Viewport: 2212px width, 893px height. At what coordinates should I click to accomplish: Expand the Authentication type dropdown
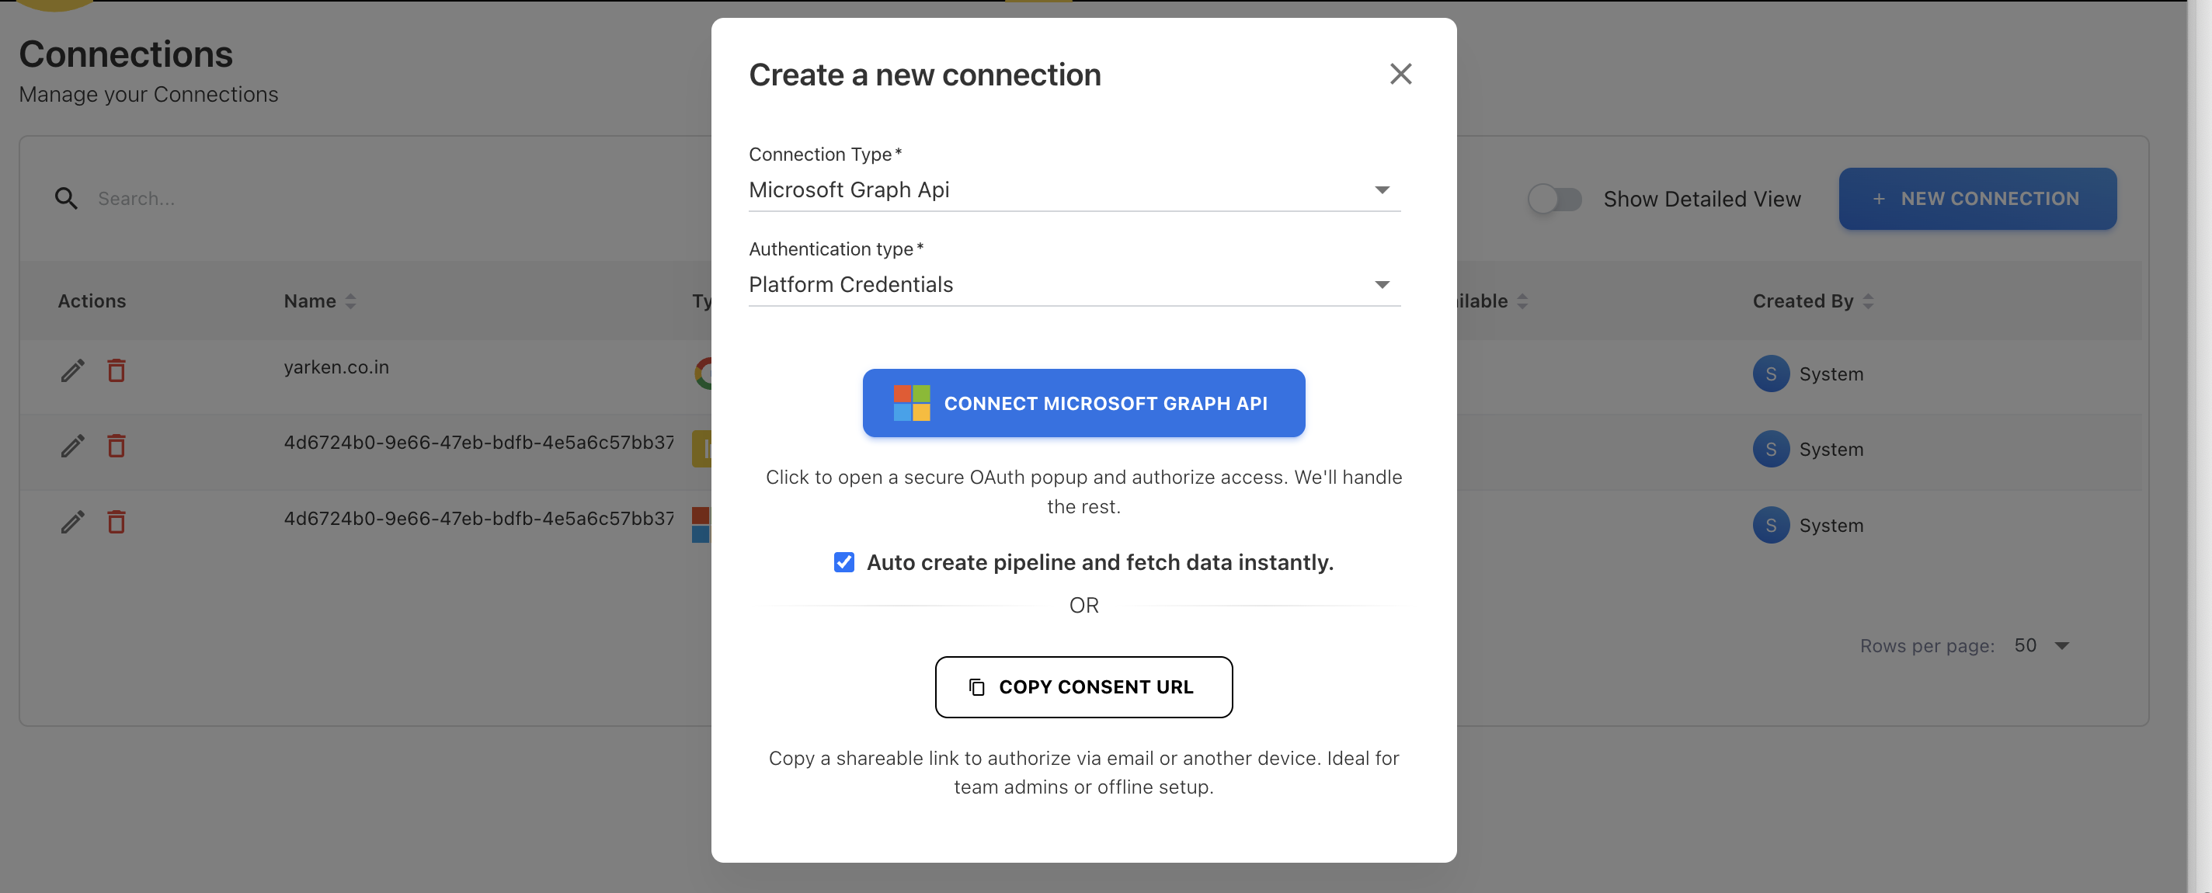coord(1073,284)
